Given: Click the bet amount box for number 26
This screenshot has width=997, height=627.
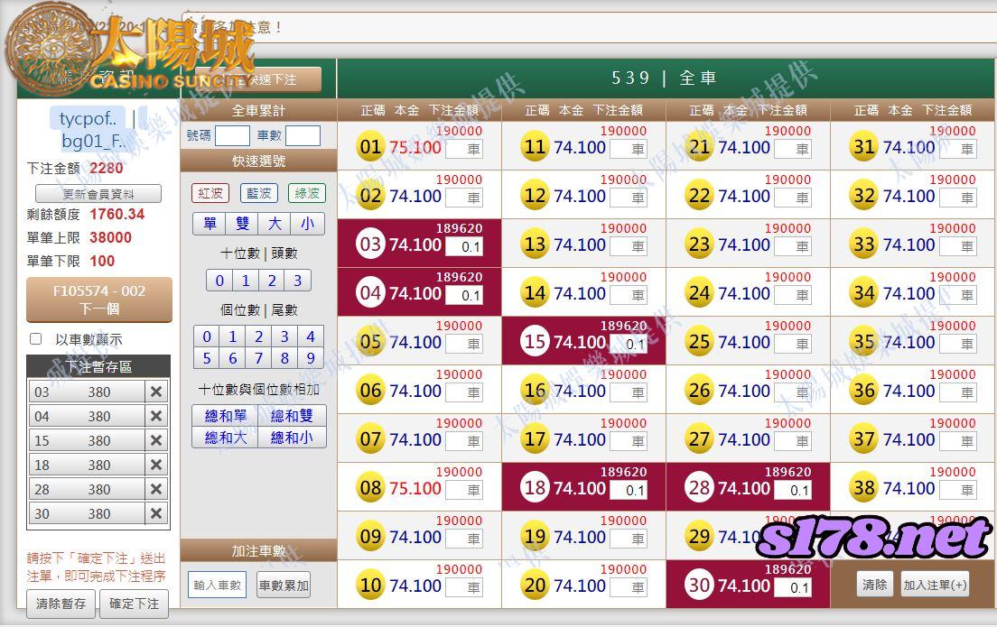Looking at the screenshot, I should (x=793, y=392).
